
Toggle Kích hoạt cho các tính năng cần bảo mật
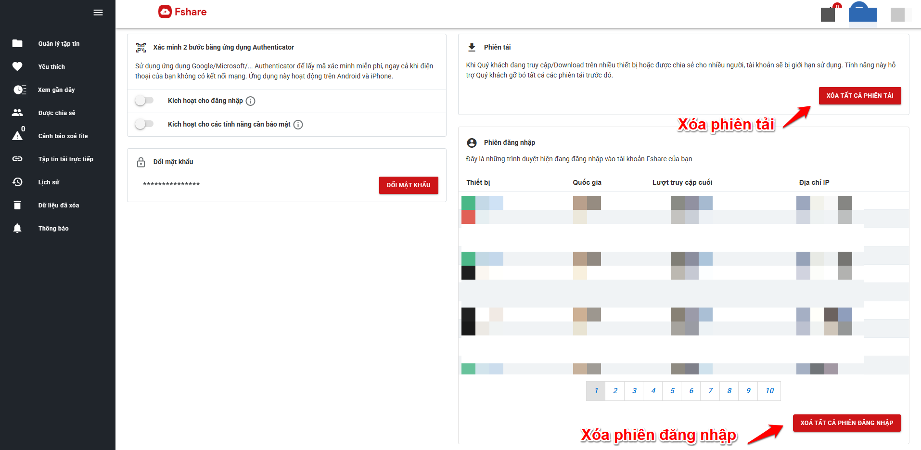(x=144, y=124)
